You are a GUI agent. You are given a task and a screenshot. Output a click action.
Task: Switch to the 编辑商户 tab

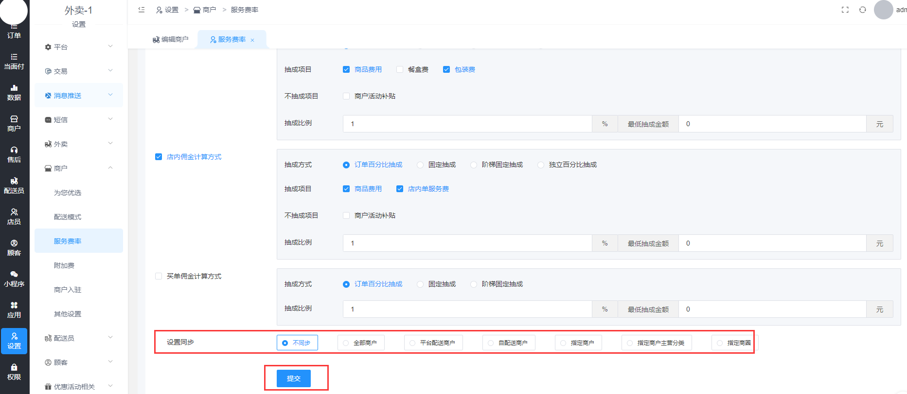click(170, 39)
